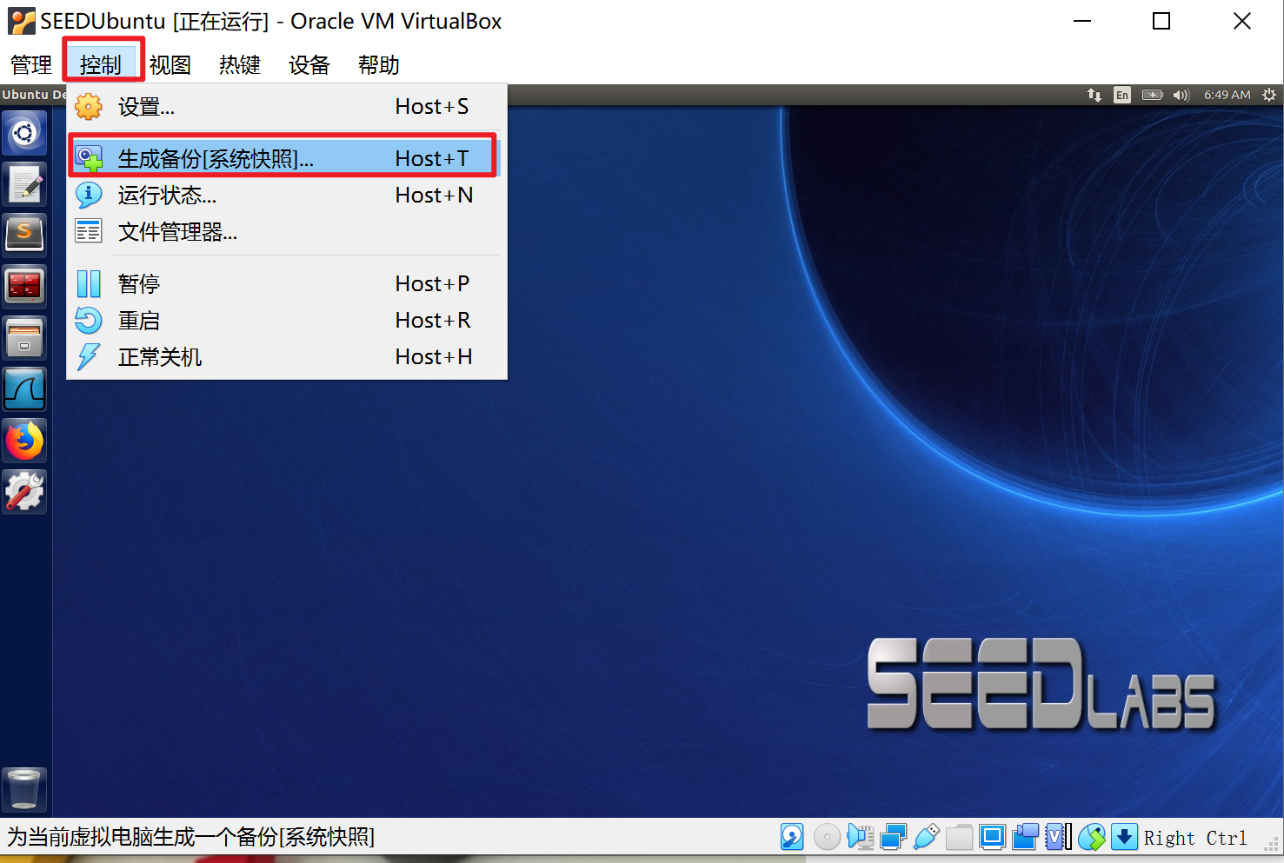The image size is (1284, 863).
Task: Click the pause bars icon in menu
Action: pyautogui.click(x=89, y=284)
